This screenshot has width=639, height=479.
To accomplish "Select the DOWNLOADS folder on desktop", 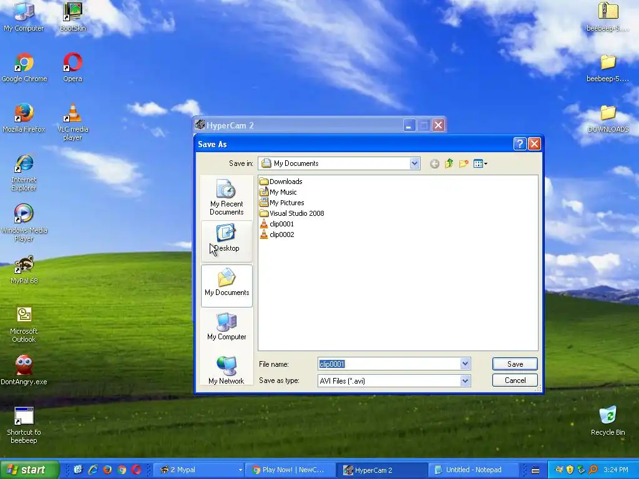I will (x=608, y=118).
